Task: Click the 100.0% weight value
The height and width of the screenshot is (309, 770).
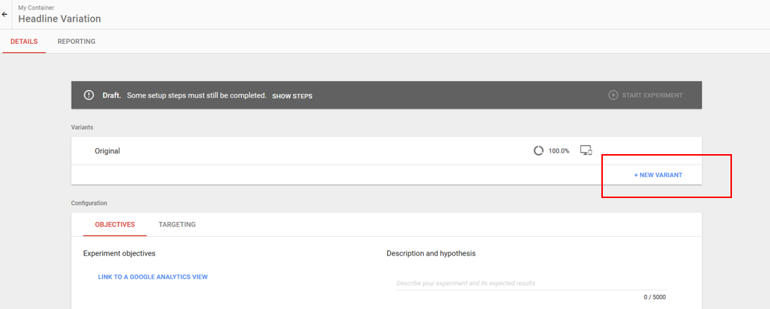Action: click(x=559, y=151)
